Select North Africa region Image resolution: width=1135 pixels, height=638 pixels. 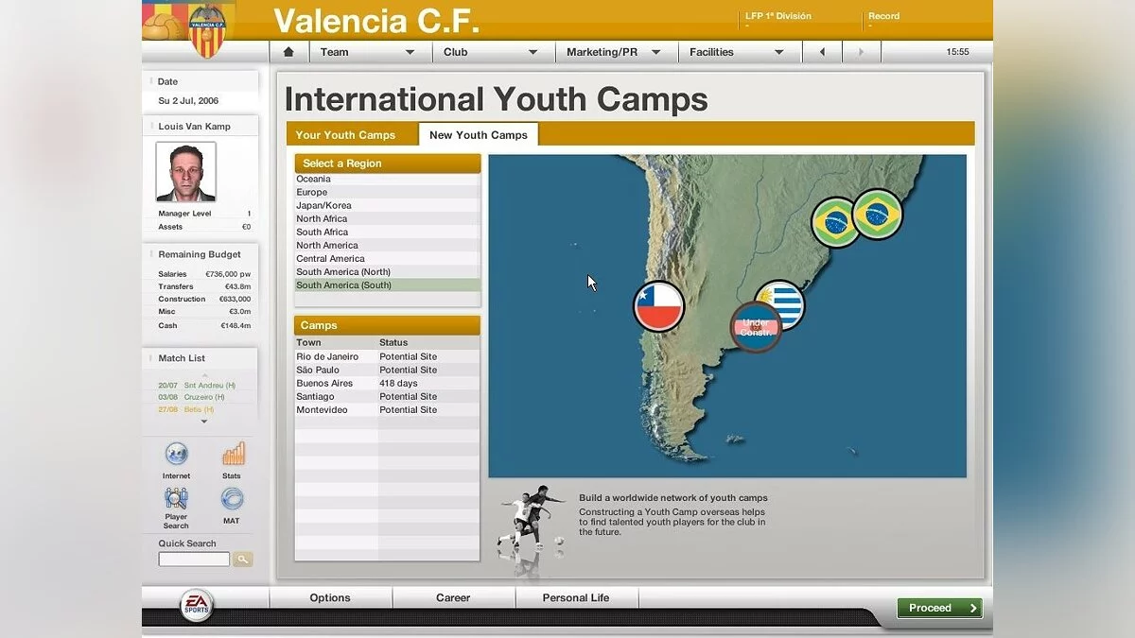388,218
